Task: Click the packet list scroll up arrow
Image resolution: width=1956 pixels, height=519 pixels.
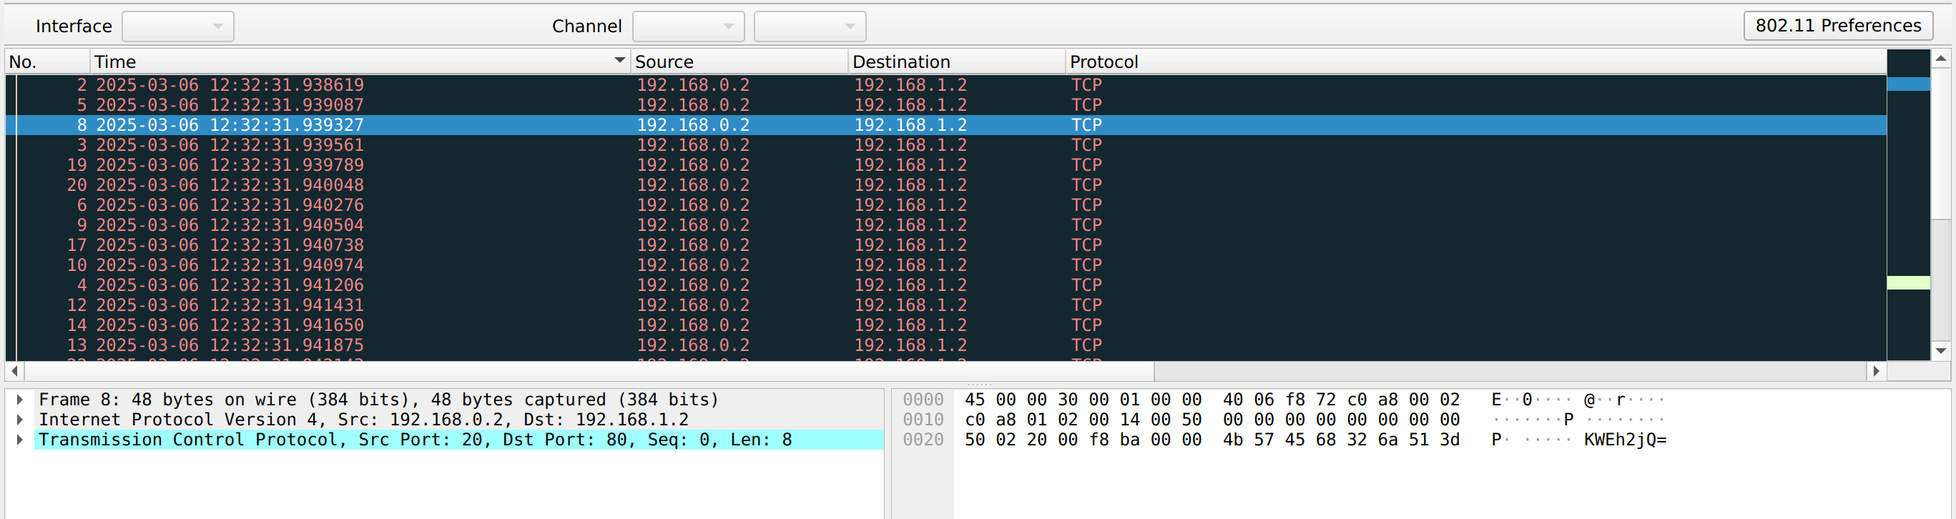Action: point(1940,59)
